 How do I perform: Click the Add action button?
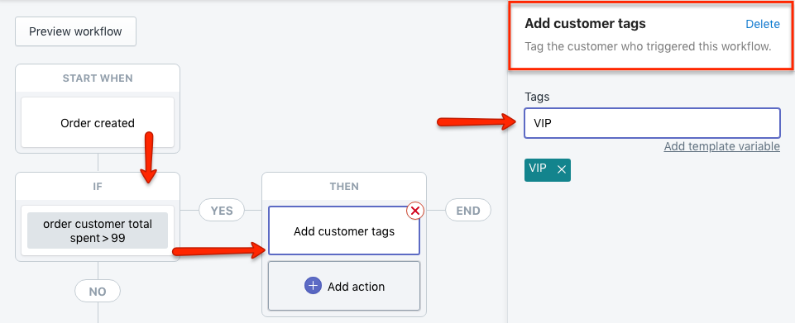pyautogui.click(x=344, y=286)
